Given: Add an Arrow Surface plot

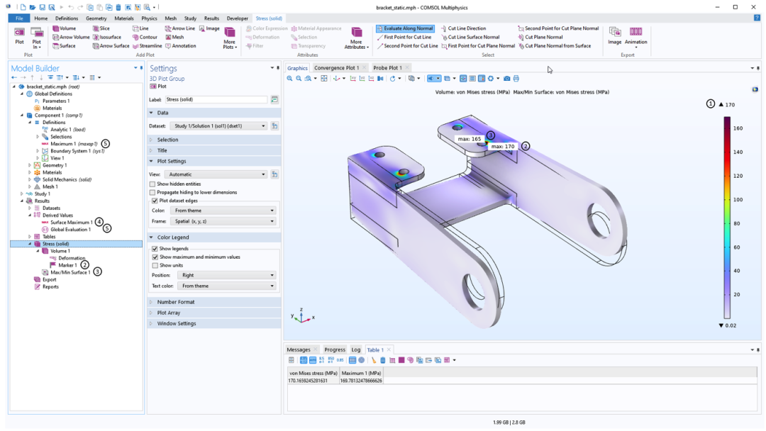Looking at the screenshot, I should point(111,46).
